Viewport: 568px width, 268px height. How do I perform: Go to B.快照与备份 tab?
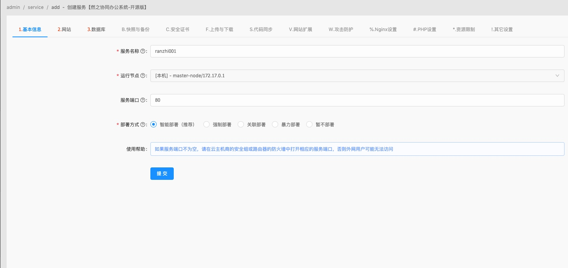[x=135, y=29]
